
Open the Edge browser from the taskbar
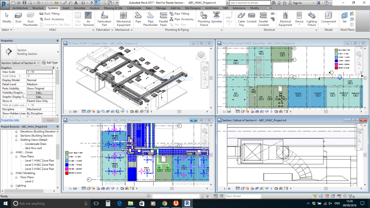(x=120, y=204)
